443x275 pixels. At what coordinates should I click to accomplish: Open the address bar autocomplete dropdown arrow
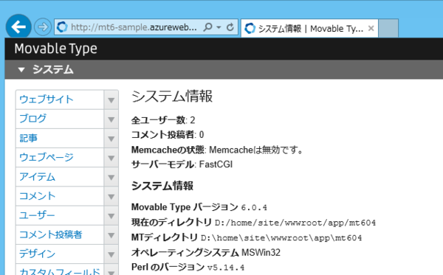[219, 27]
